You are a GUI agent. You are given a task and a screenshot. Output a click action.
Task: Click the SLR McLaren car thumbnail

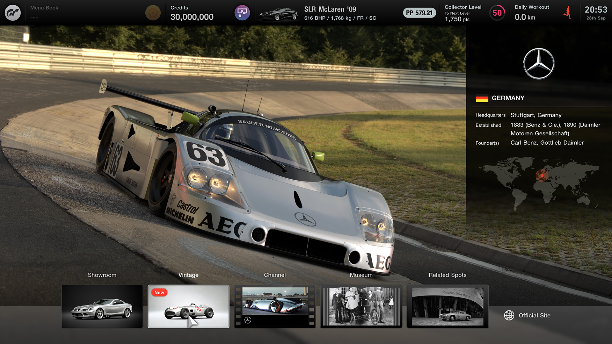[x=278, y=14]
